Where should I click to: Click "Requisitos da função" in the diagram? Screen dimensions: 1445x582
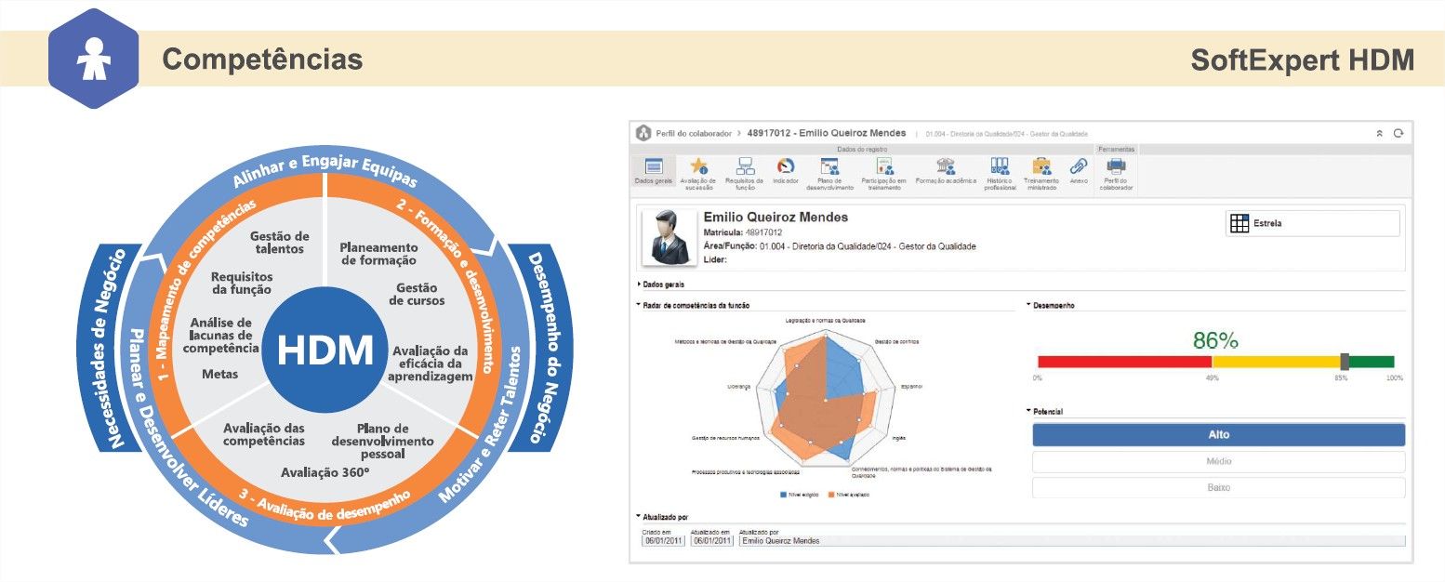[241, 283]
